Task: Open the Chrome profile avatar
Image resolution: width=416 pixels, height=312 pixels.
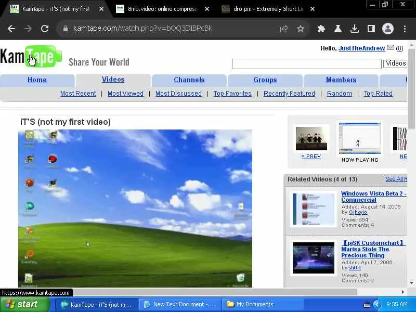Action: click(x=387, y=29)
